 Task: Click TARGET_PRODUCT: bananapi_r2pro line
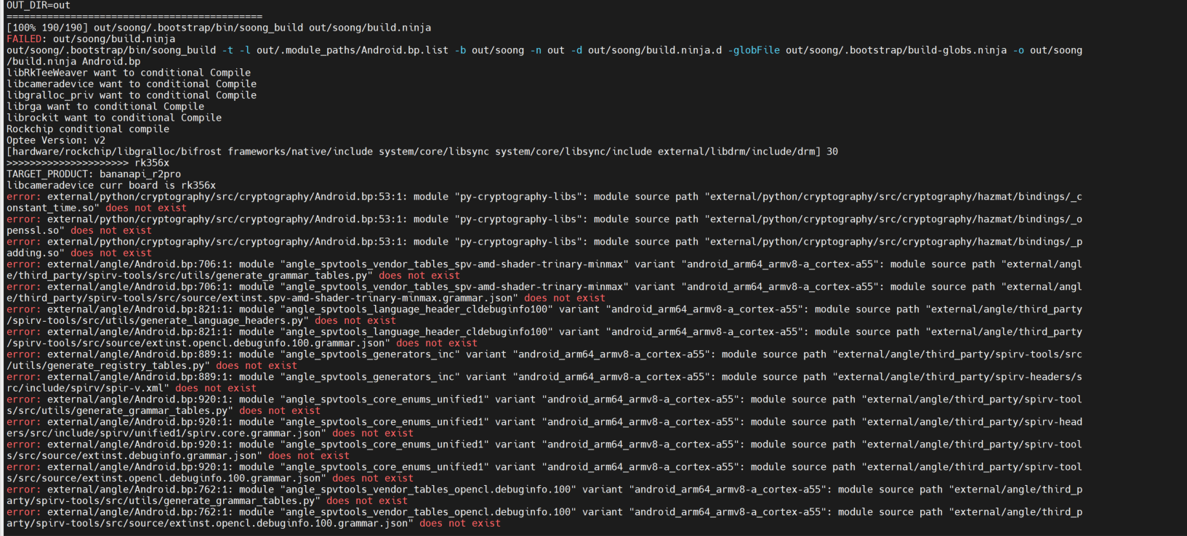click(x=94, y=174)
